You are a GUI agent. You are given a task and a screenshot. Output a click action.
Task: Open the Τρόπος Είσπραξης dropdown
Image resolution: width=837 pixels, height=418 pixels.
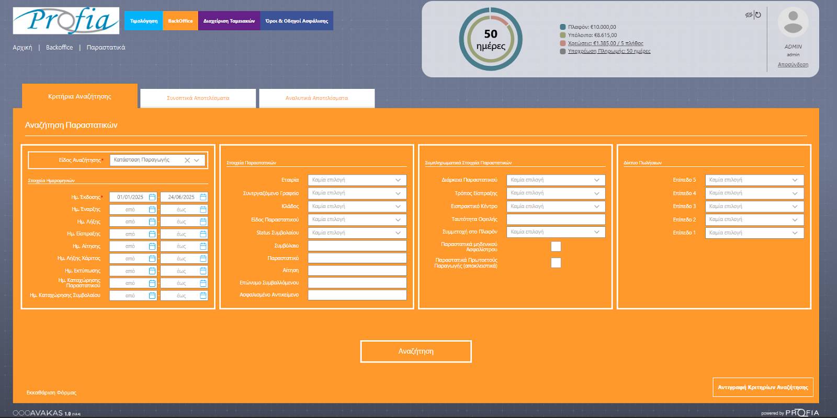pyautogui.click(x=556, y=193)
